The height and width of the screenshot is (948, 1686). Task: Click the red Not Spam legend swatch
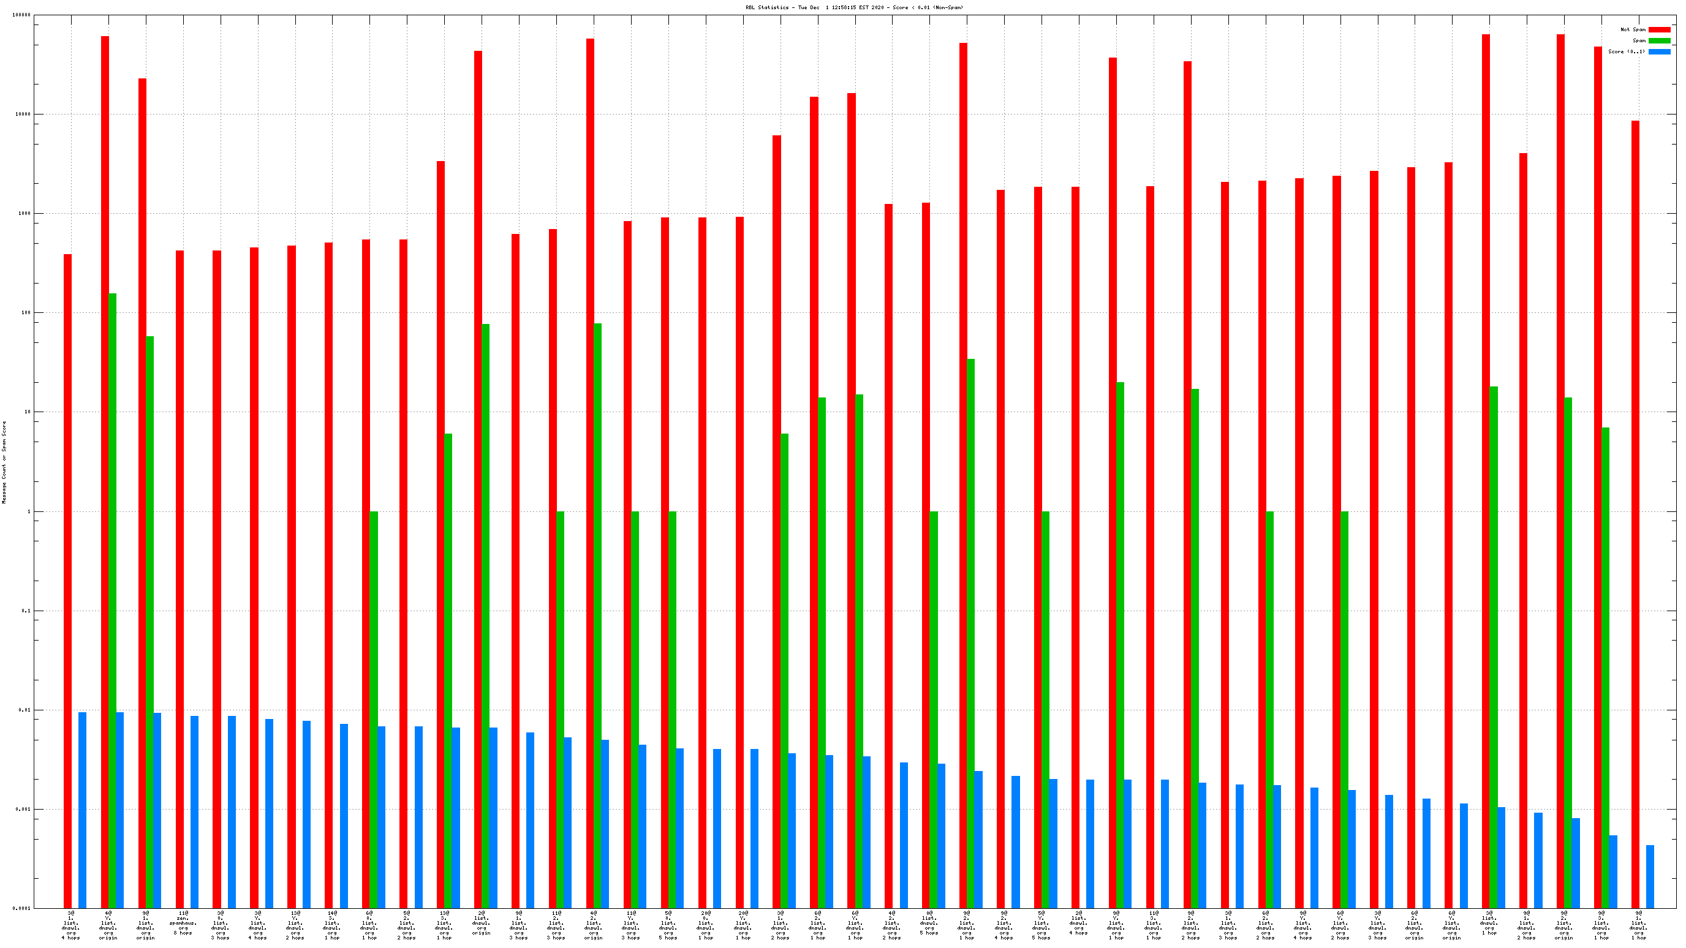(x=1658, y=29)
